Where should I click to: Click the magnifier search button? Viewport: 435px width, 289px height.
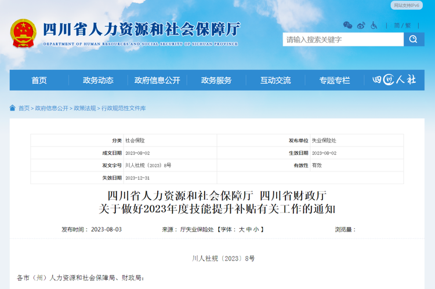[414, 39]
